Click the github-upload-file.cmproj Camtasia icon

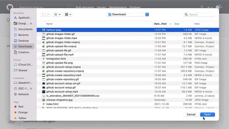pos(44,46)
